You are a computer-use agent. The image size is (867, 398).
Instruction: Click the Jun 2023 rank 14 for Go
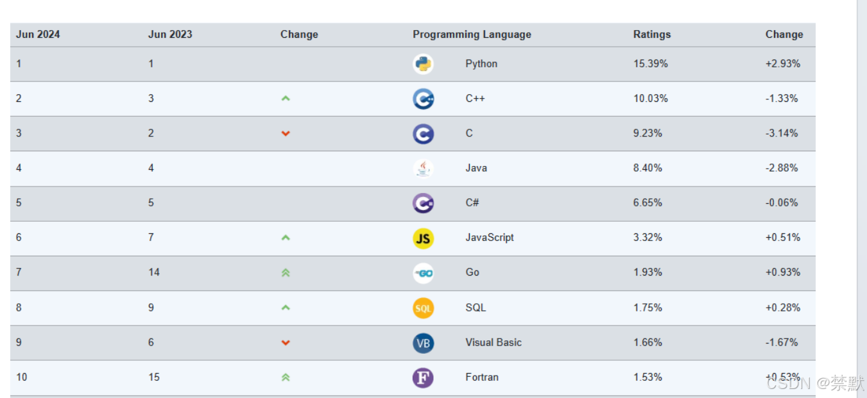[x=154, y=272]
